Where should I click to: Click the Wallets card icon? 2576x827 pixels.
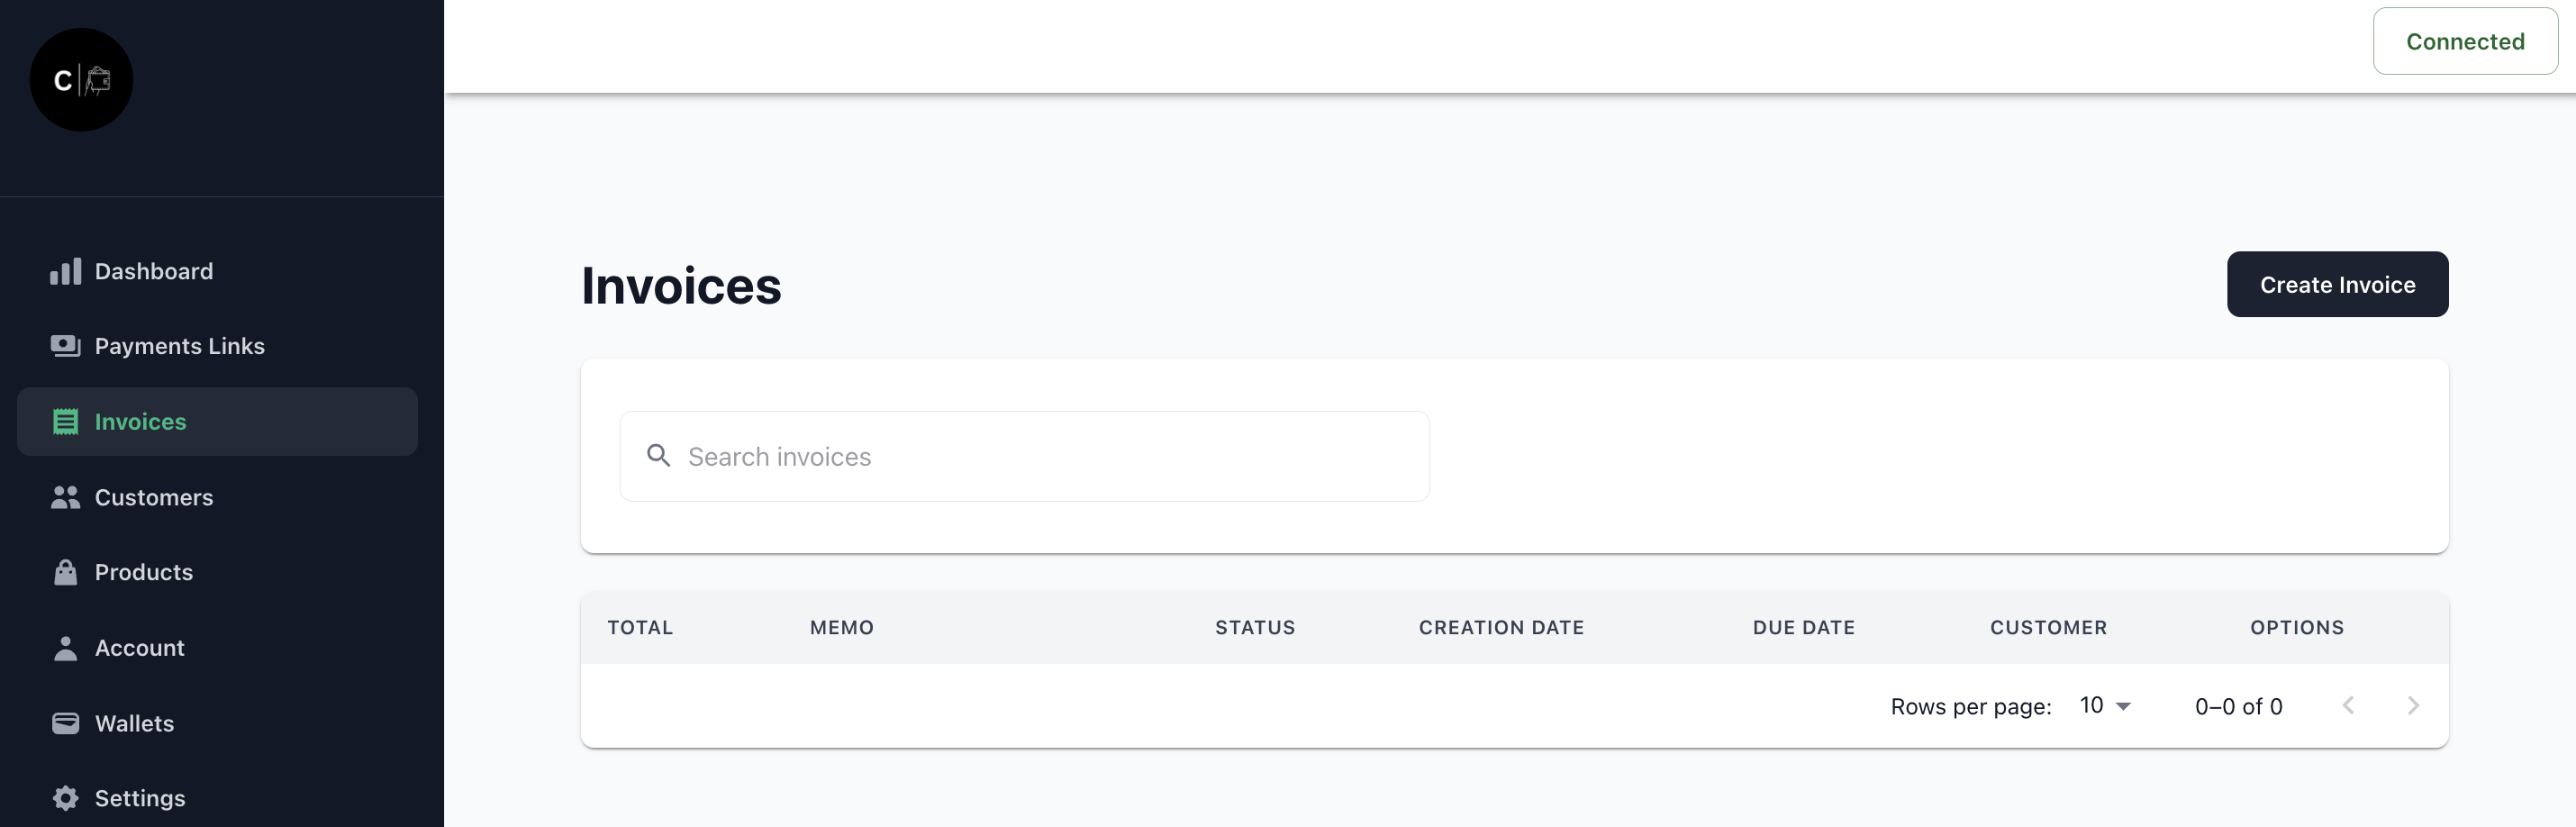click(65, 723)
